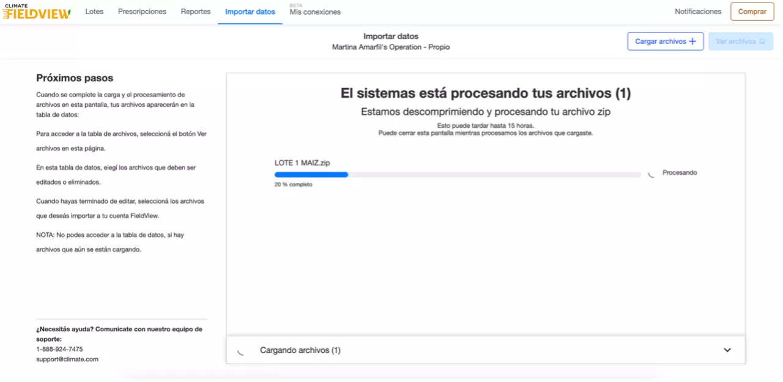
Task: Open Mis conexiones tab
Action: [315, 12]
